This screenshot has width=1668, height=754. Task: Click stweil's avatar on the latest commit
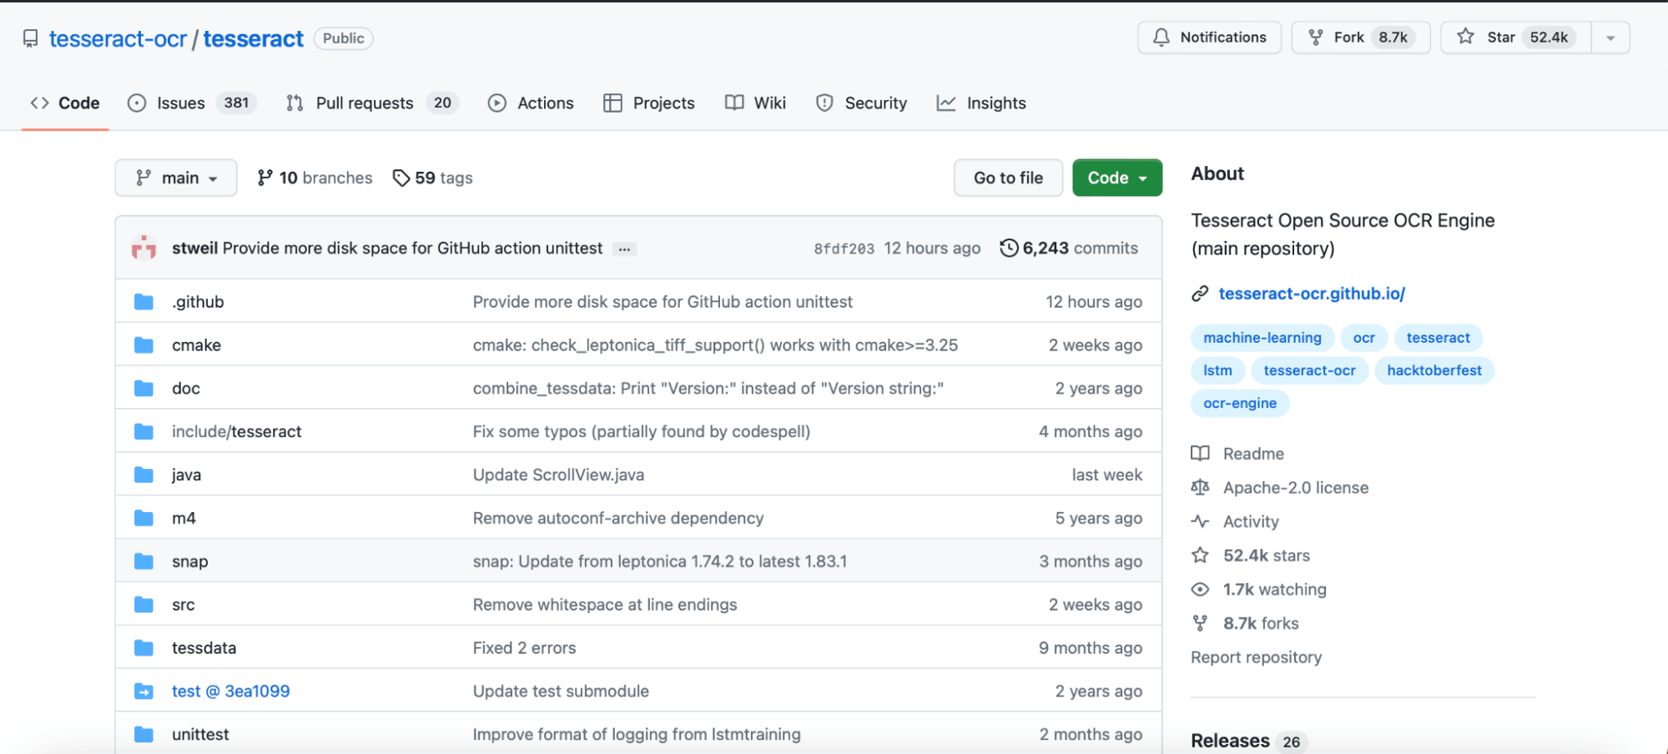144,248
